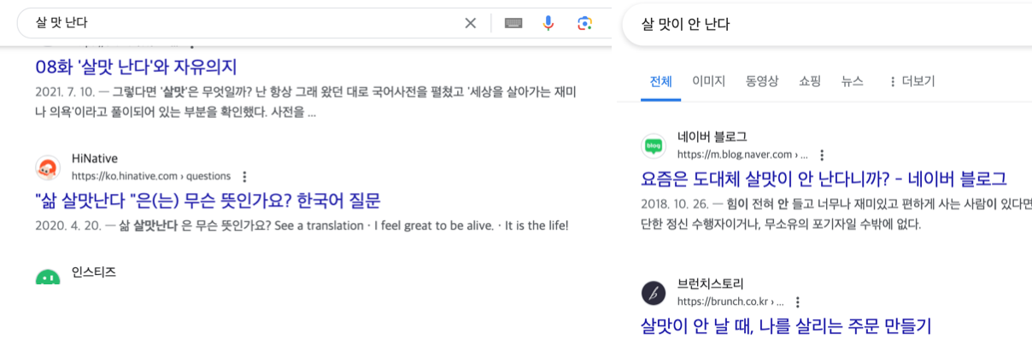This screenshot has height=345, width=1032.
Task: Open options menu beside HiNative result
Action: pyautogui.click(x=244, y=177)
